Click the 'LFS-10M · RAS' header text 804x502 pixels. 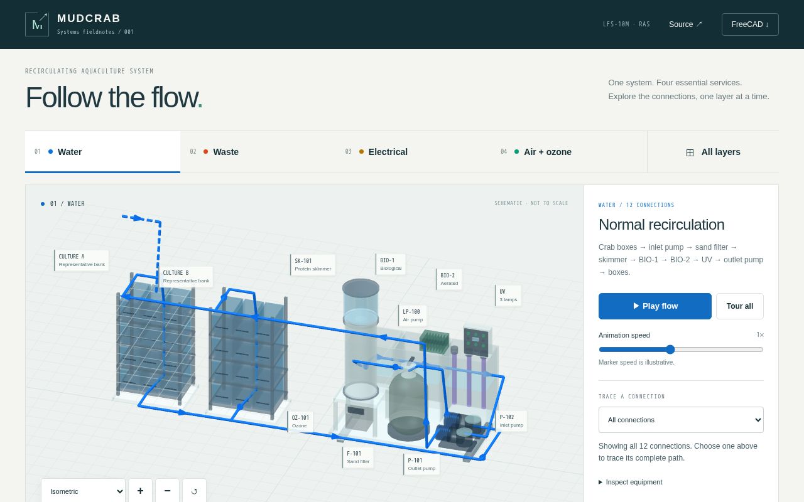click(626, 24)
